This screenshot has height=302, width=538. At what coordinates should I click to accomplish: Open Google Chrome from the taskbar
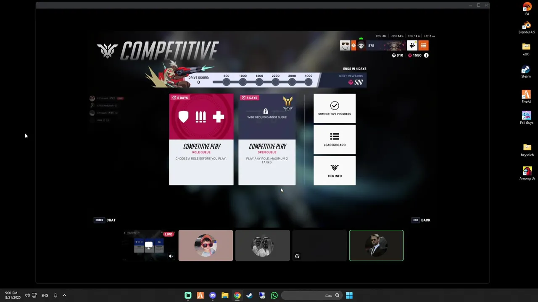tap(237, 295)
